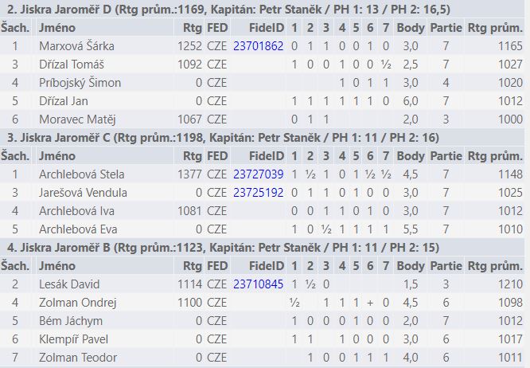Select player name Archlebová Eva
This screenshot has height=368, width=530.
point(78,229)
